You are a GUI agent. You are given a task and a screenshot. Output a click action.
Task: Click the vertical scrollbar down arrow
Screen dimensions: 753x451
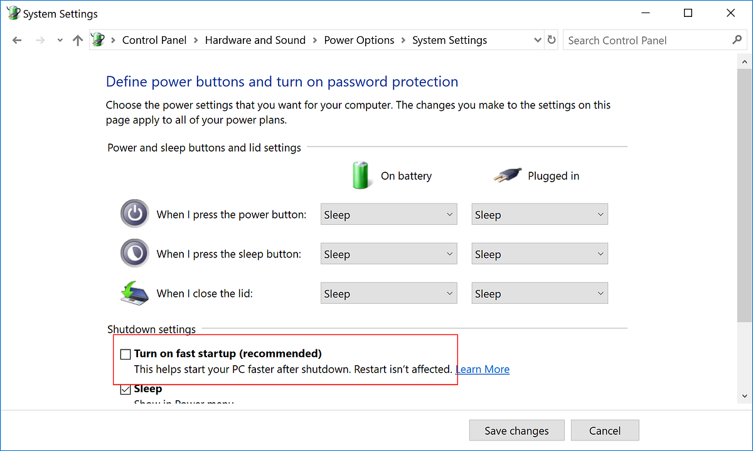[x=745, y=395]
